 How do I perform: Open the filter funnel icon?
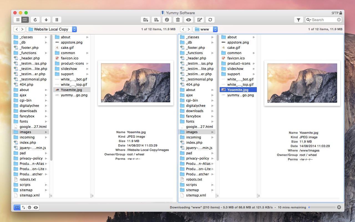(298, 20)
